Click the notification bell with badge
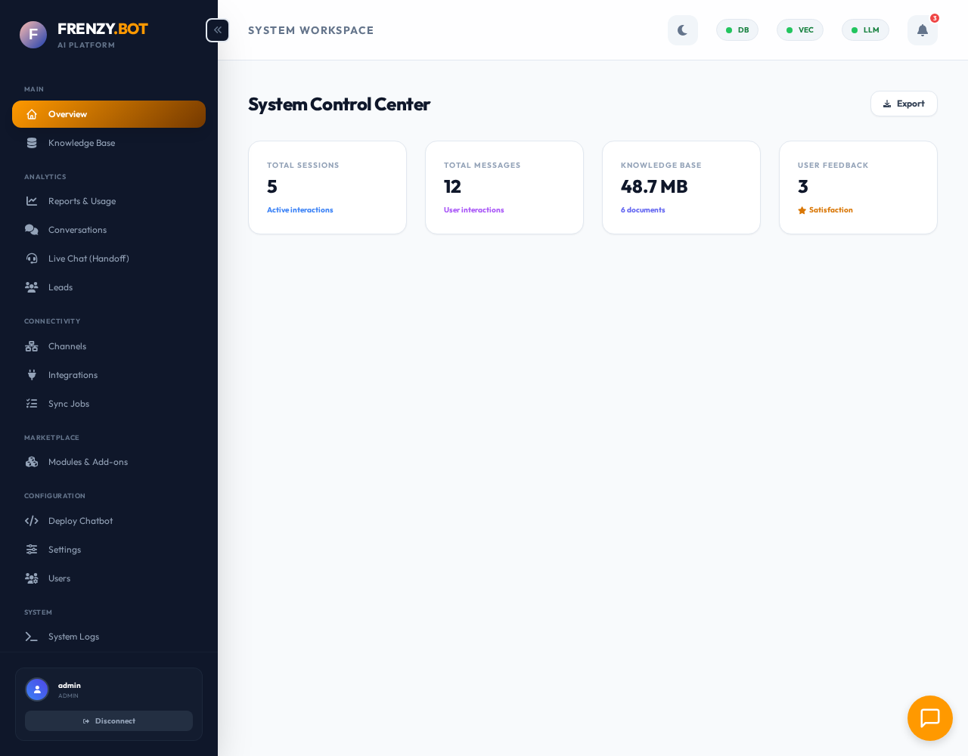This screenshot has width=968, height=756. (922, 30)
